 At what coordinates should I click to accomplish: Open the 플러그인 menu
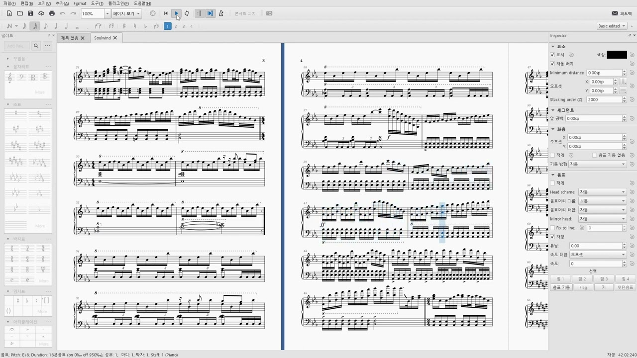118,3
